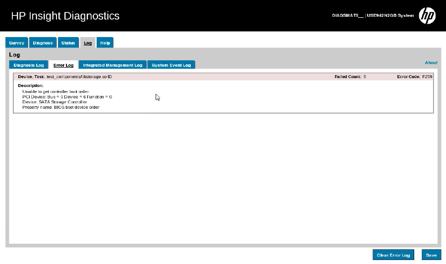
Task: Click 'Unable to get controller boot order' text
Action: (56, 91)
